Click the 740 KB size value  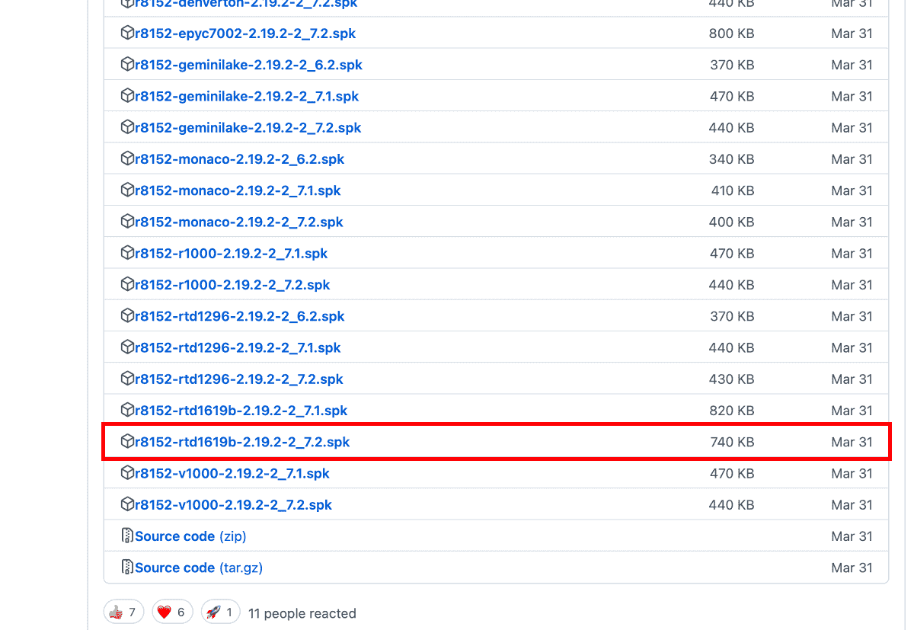point(732,442)
